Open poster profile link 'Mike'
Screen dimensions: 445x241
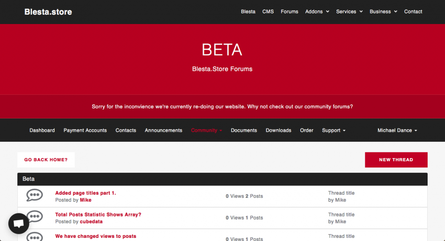pyautogui.click(x=85, y=200)
